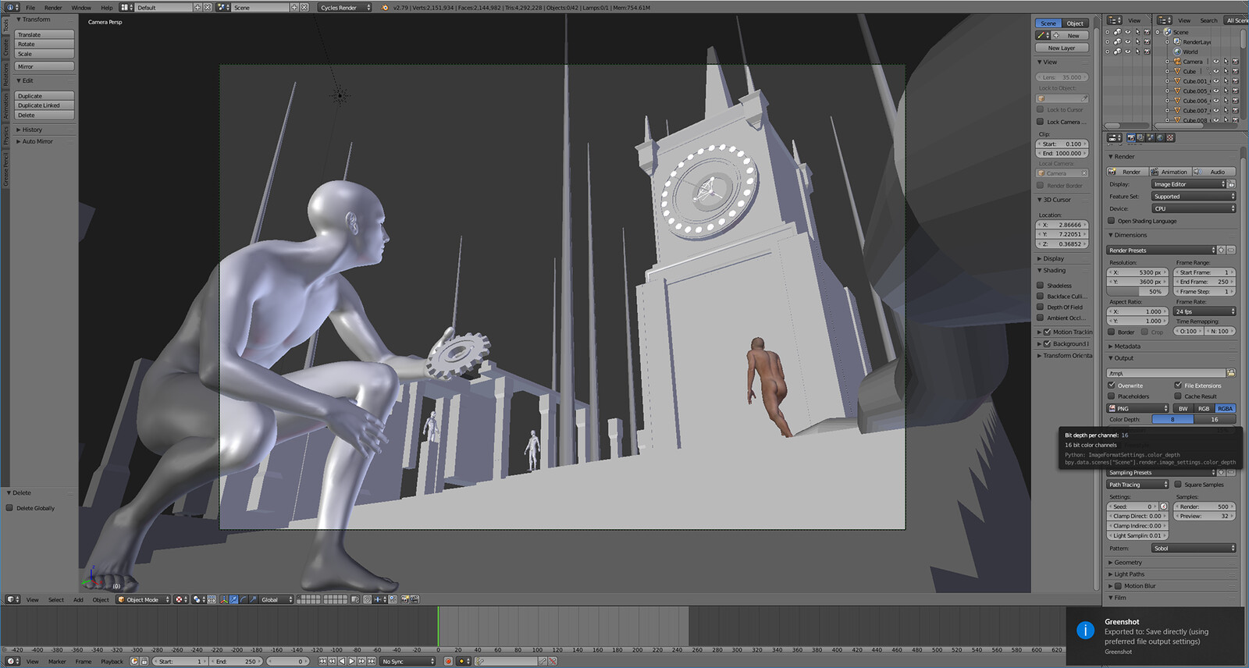The height and width of the screenshot is (668, 1249).
Task: Open the Render Presets dropdown
Action: coord(1161,250)
